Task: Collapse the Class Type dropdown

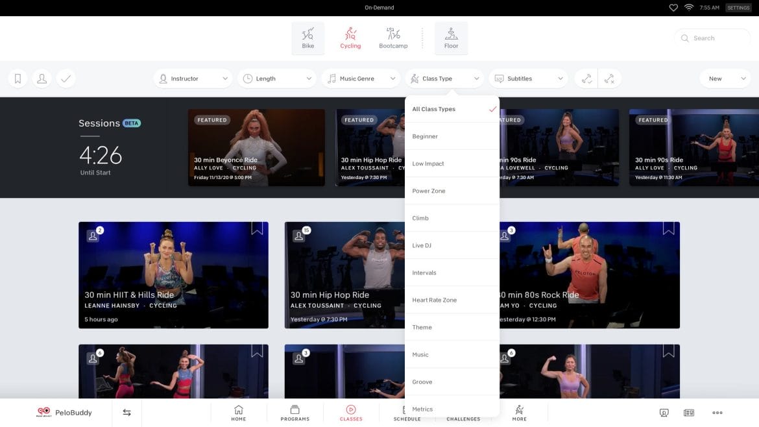Action: coord(444,79)
